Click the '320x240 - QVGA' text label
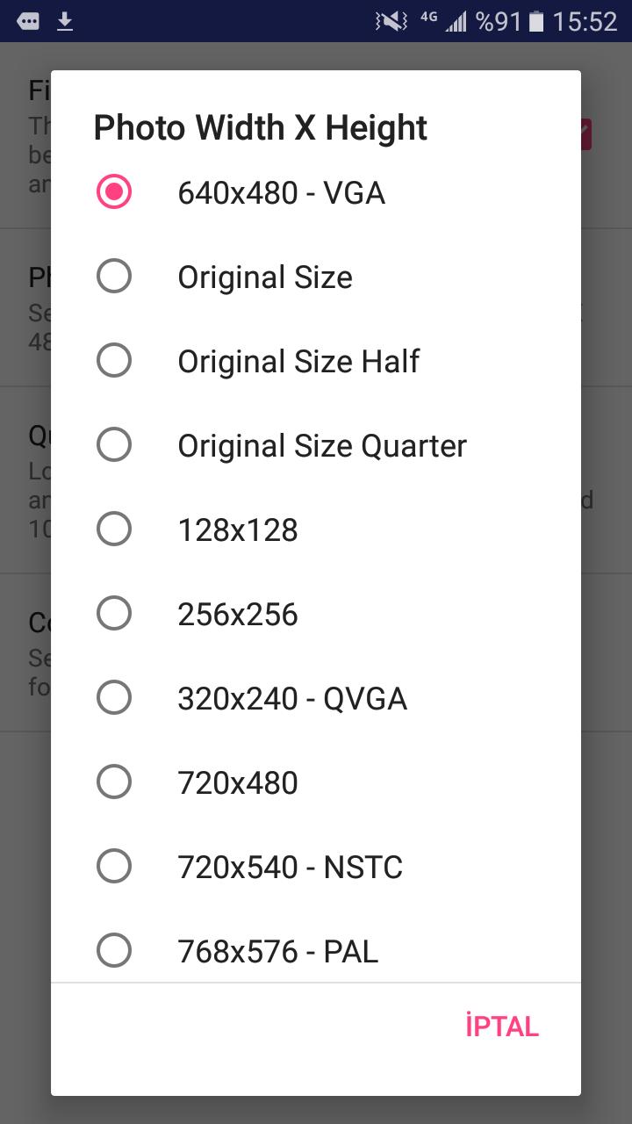This screenshot has width=632, height=1124. (x=292, y=698)
